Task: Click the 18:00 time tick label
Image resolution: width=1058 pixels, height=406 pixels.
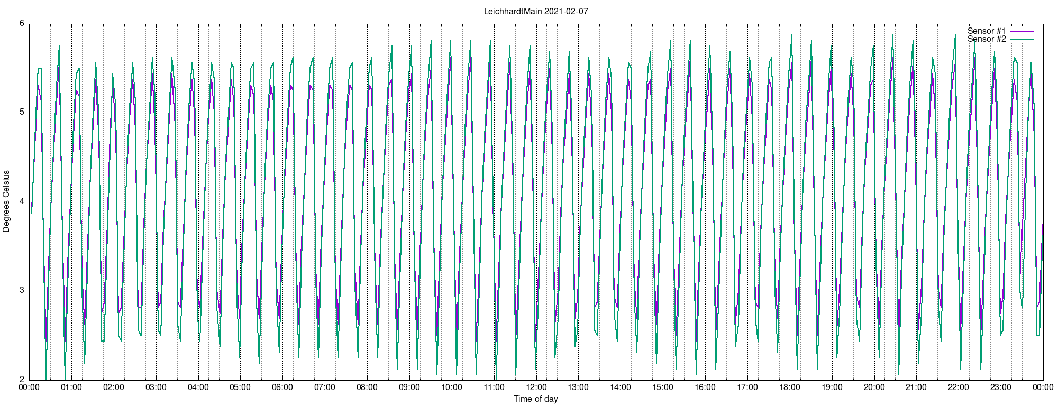Action: pyautogui.click(x=790, y=387)
